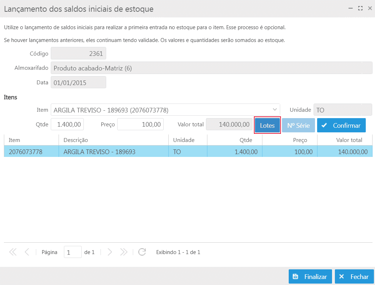Go to first page of results

click(x=13, y=252)
